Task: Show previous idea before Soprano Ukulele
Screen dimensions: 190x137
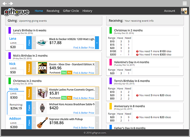Action: coord(34,123)
